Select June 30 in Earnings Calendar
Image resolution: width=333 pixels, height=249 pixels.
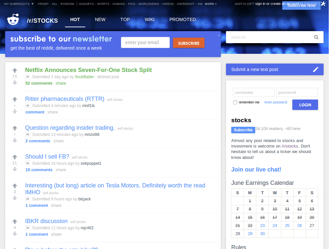(262, 233)
